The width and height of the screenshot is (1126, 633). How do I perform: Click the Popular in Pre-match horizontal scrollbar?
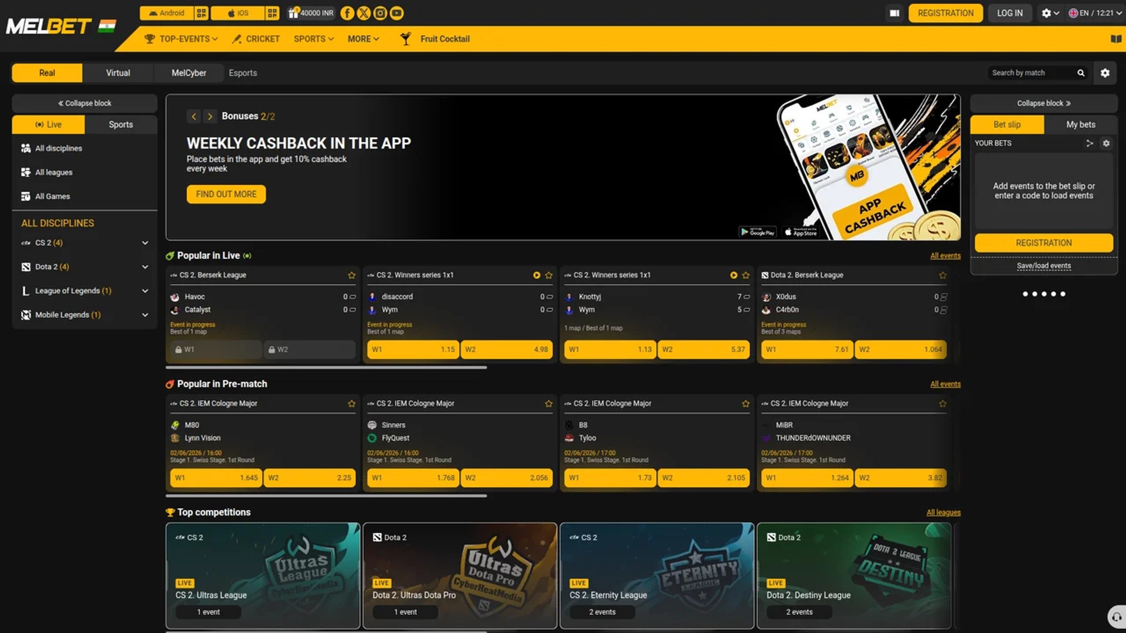tap(326, 496)
